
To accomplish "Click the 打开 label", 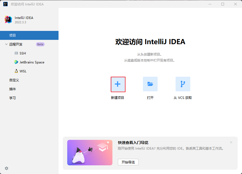I will click(x=150, y=98).
